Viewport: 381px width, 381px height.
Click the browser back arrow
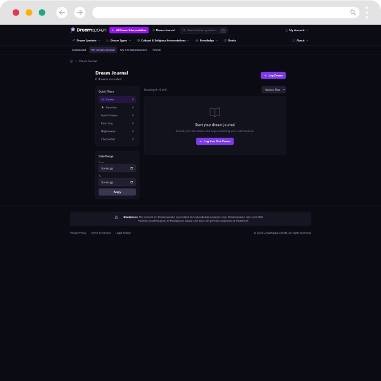point(62,12)
